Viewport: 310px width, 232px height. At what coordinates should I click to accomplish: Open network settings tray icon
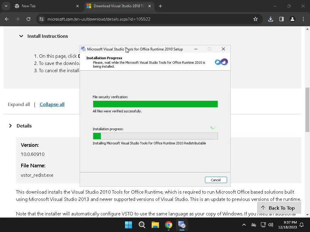click(x=263, y=225)
